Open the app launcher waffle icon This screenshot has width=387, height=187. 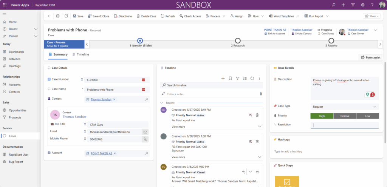point(5,5)
